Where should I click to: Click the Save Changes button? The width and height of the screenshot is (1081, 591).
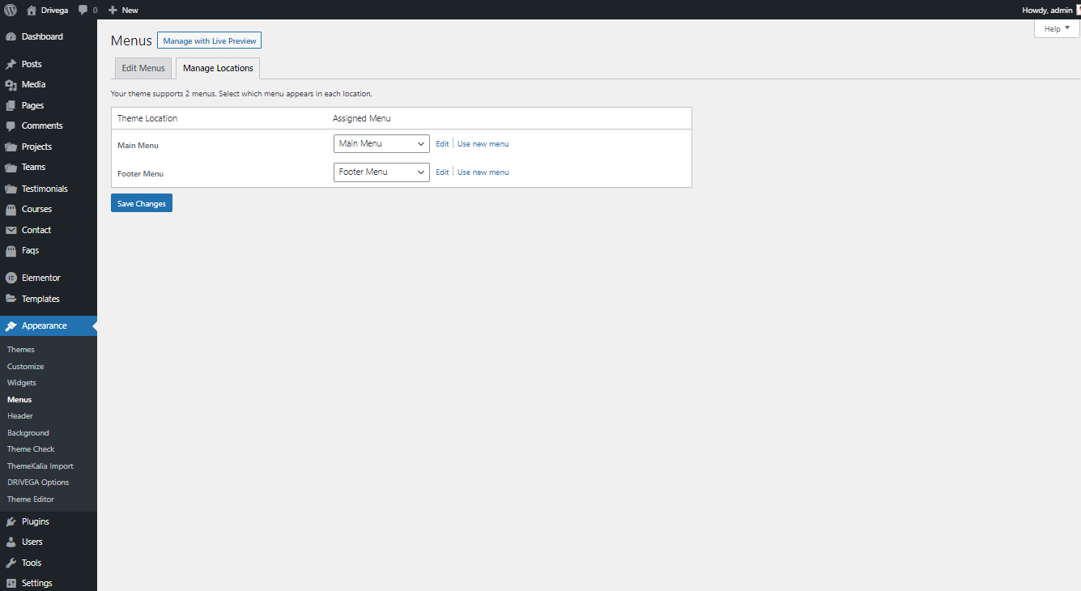point(142,203)
